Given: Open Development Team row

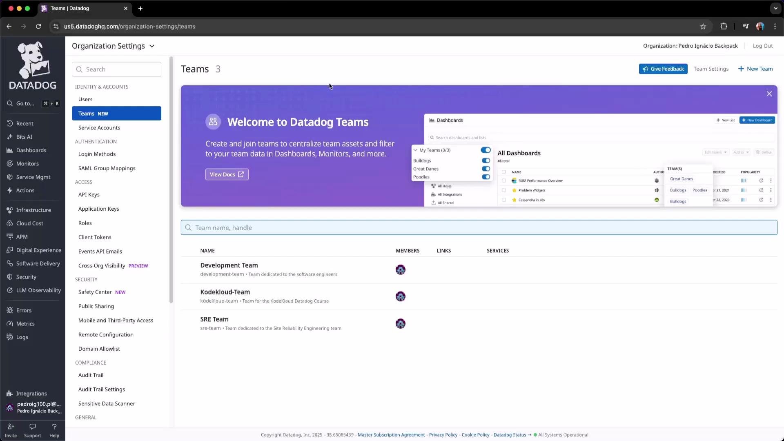Looking at the screenshot, I should pos(479,269).
